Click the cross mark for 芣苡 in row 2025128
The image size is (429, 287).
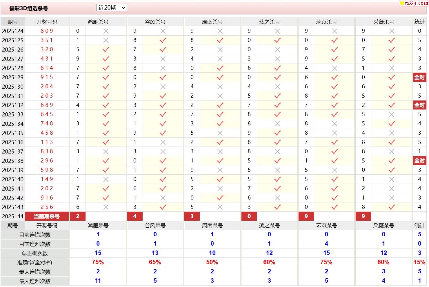pos(334,68)
